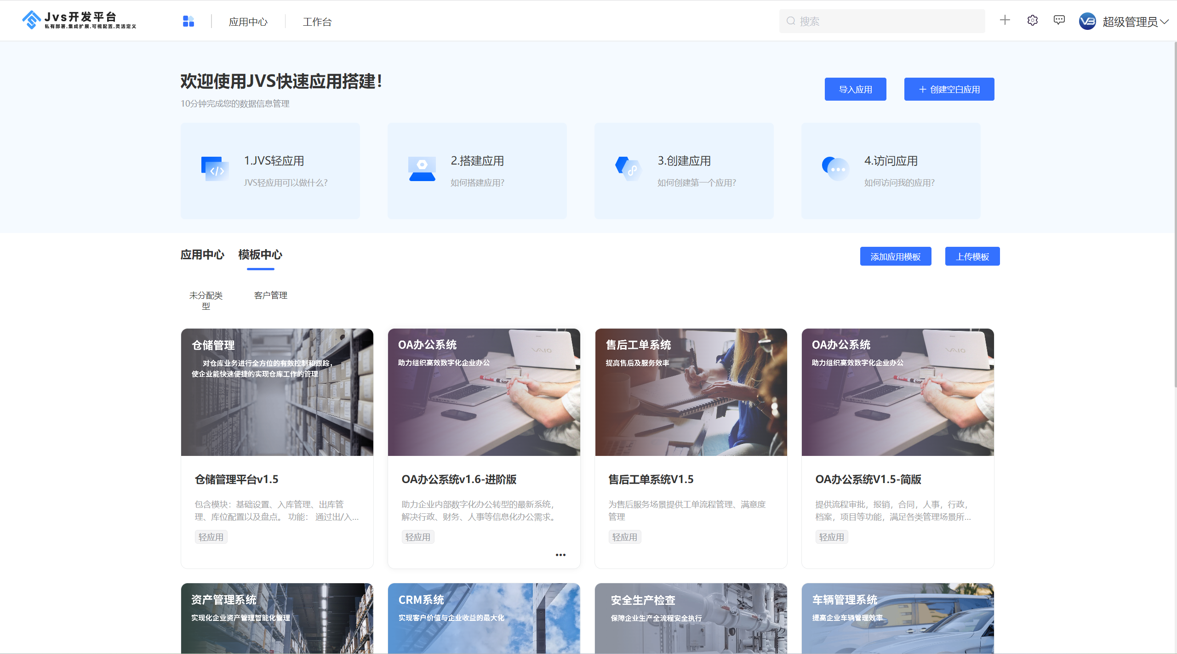The width and height of the screenshot is (1177, 654).
Task: Open the 资产管理系统 template thumbnail
Action: click(277, 618)
